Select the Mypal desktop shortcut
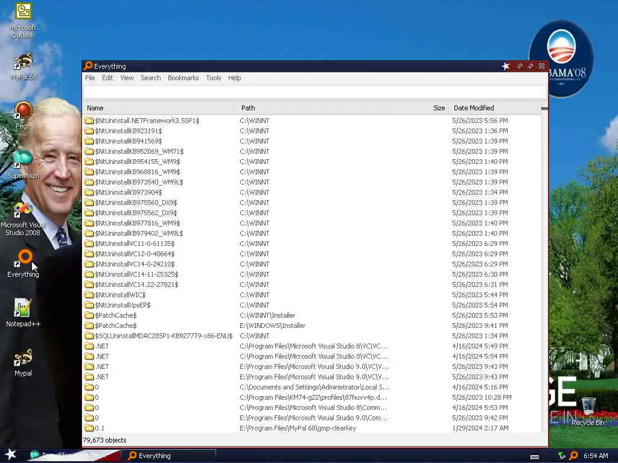This screenshot has height=463, width=618. coord(23,362)
